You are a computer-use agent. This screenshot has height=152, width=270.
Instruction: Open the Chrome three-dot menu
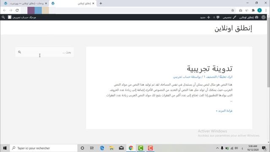point(266,10)
